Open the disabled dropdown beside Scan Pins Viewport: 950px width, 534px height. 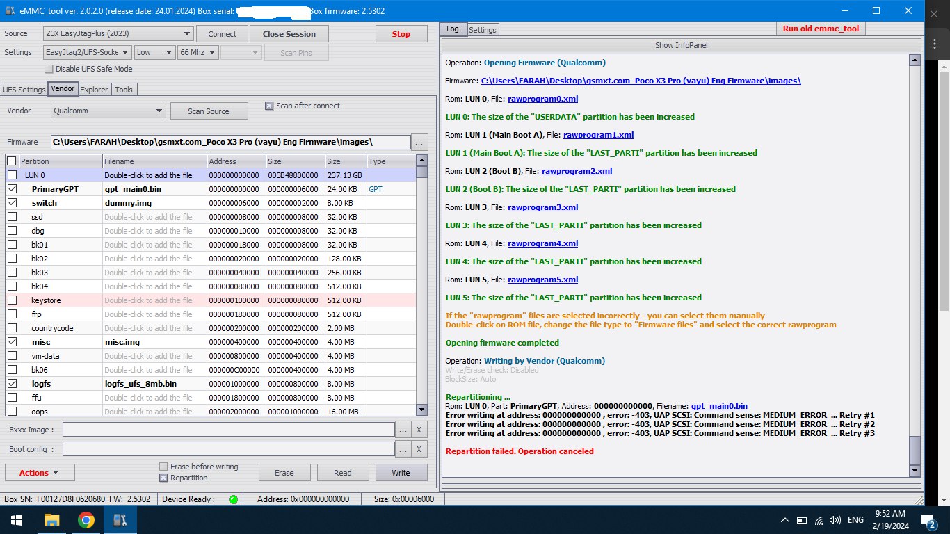click(x=242, y=52)
